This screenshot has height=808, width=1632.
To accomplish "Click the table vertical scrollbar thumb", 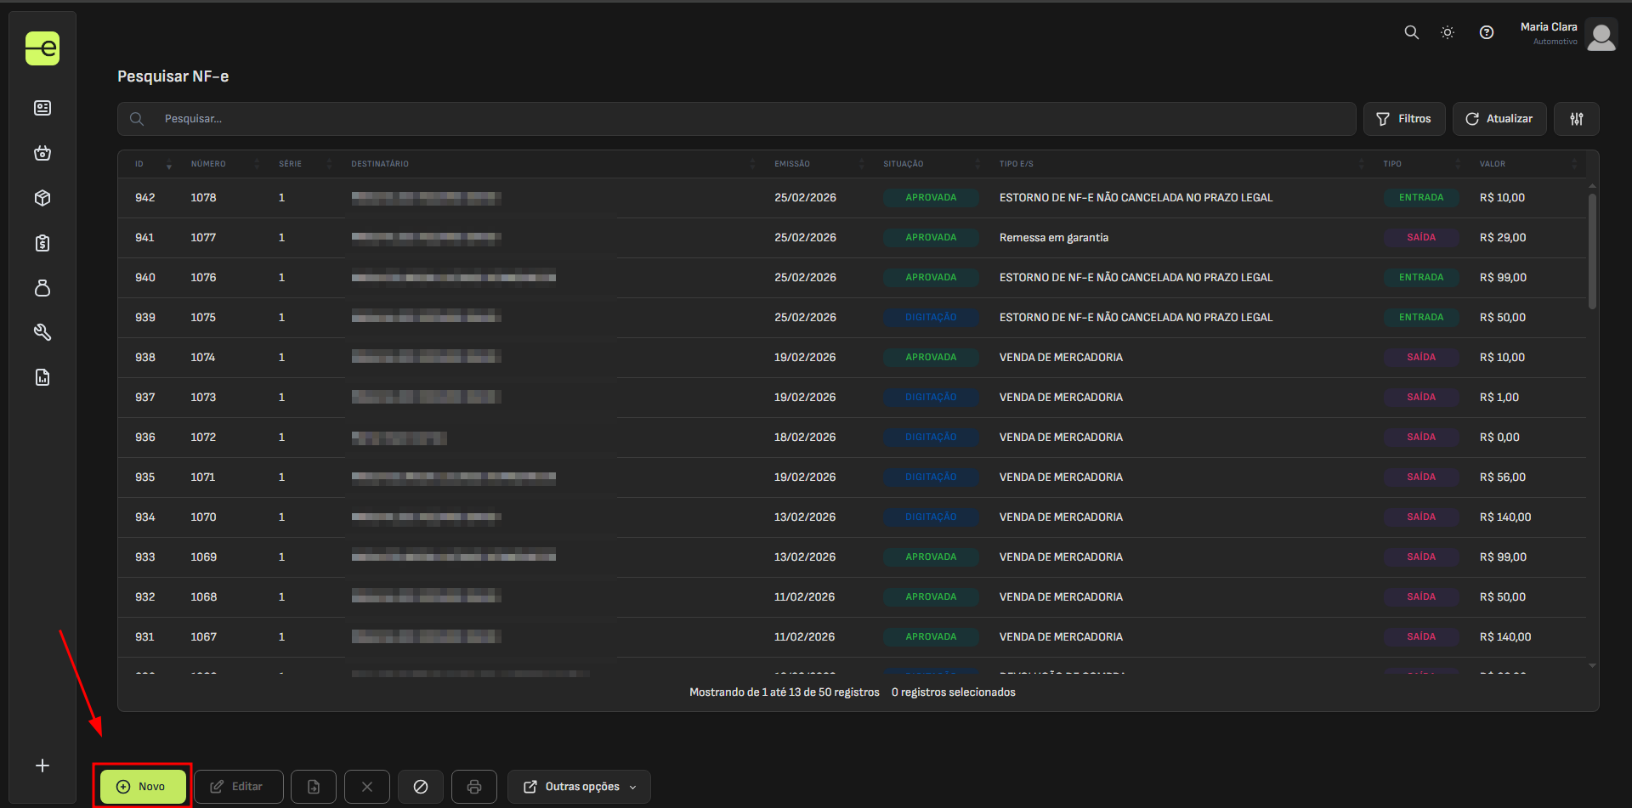I will coord(1592,251).
